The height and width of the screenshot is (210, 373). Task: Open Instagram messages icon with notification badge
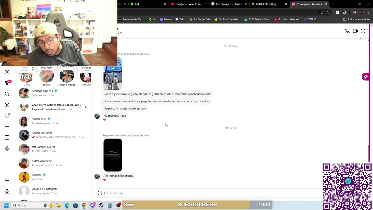[x=8, y=83]
